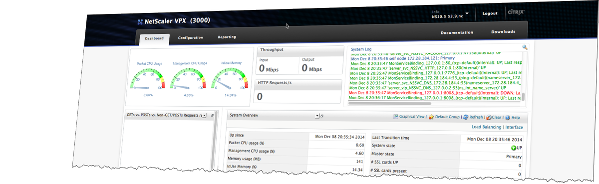This screenshot has width=599, height=184.
Task: Click the InUse Memory (%) row label
Action: pyautogui.click(x=242, y=167)
